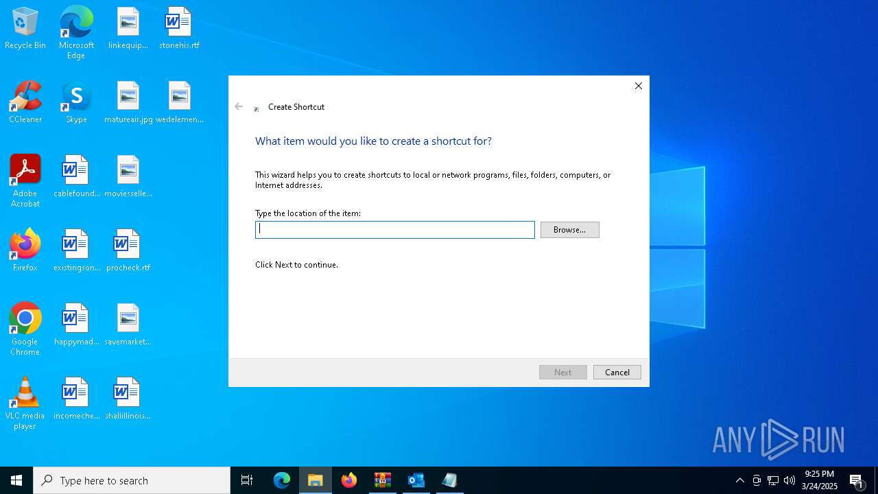
Task: Click the item location text field
Action: coord(395,230)
